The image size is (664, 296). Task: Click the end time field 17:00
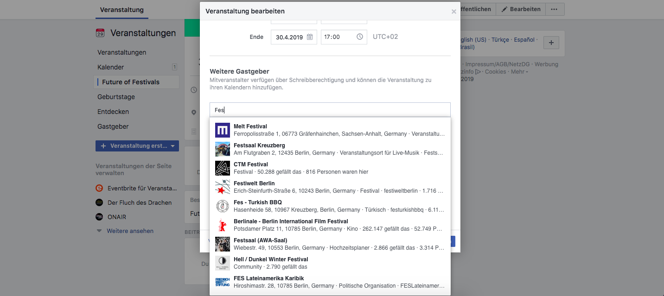(344, 37)
